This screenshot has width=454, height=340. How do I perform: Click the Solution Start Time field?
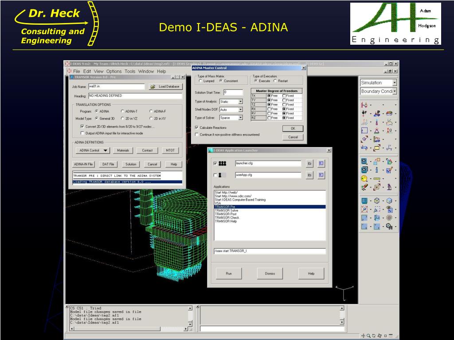(233, 93)
